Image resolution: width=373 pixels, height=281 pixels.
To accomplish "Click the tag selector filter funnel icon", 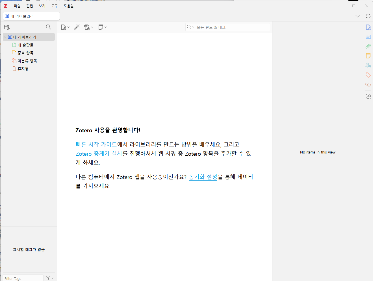I will tap(48, 278).
